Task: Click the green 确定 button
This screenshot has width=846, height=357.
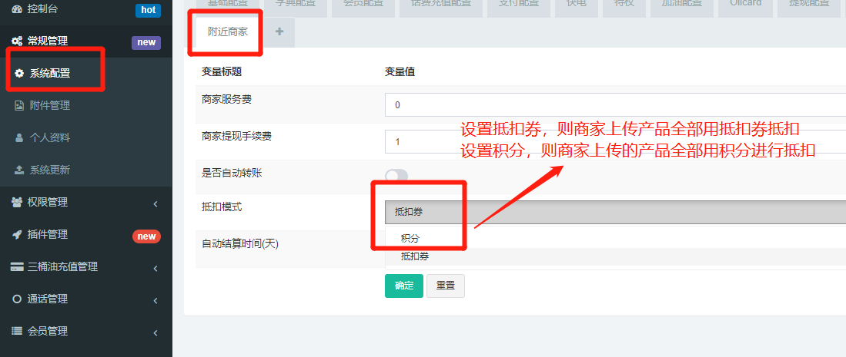Action: pos(404,286)
